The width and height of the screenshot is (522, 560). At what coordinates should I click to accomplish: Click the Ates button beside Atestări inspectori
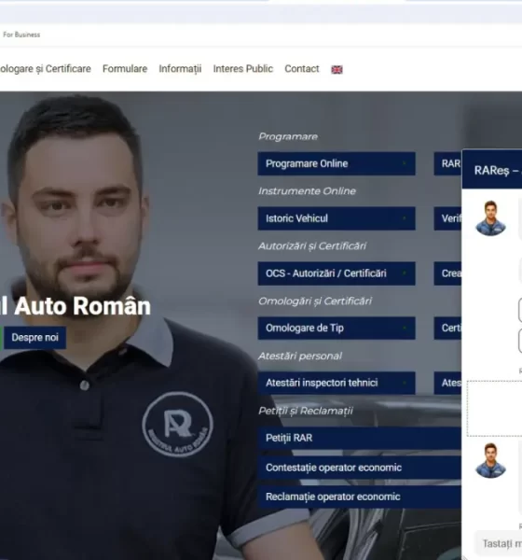click(447, 383)
